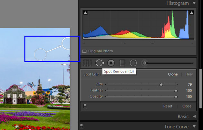Expand the Basic panel
203x130 pixels.
pyautogui.click(x=194, y=117)
